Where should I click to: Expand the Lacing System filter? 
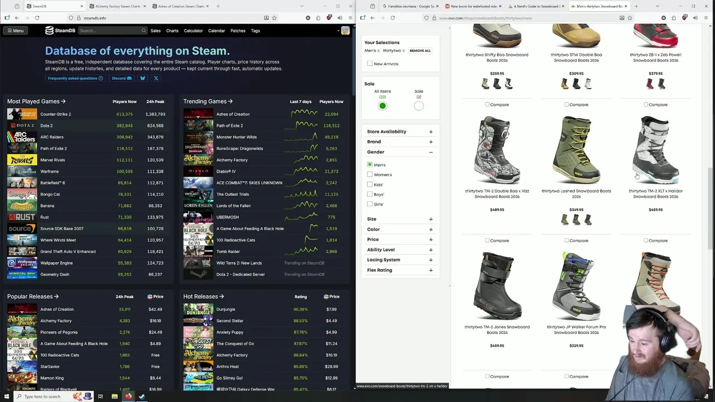coord(431,260)
